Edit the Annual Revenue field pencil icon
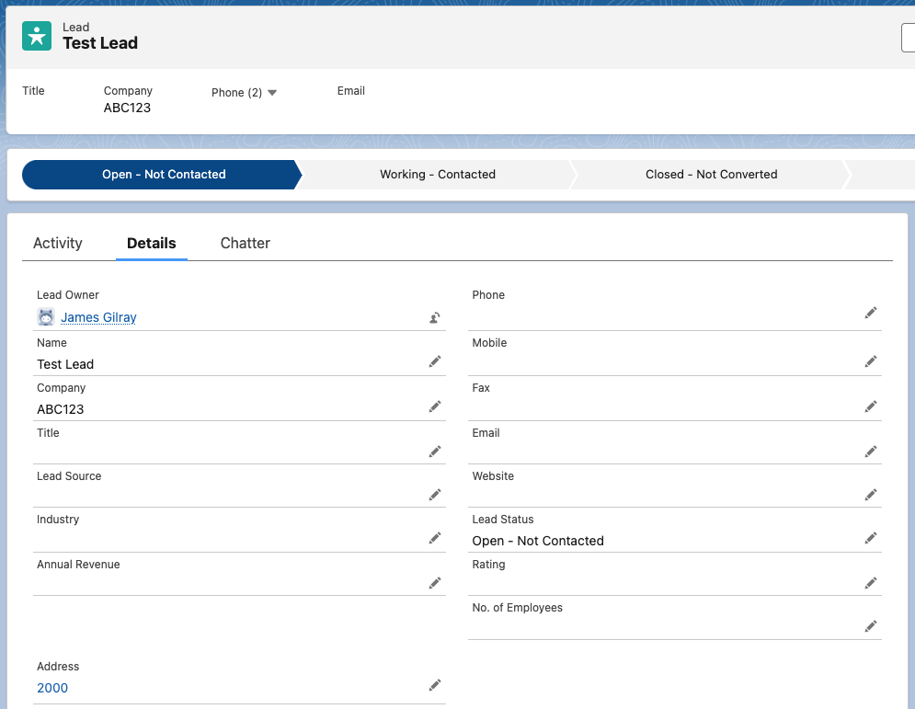 (435, 583)
